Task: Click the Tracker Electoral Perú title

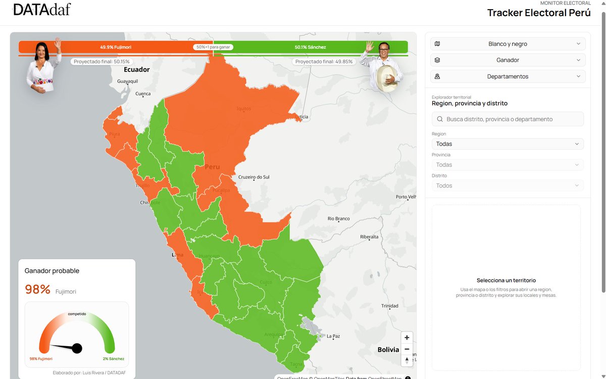Action: click(x=539, y=13)
